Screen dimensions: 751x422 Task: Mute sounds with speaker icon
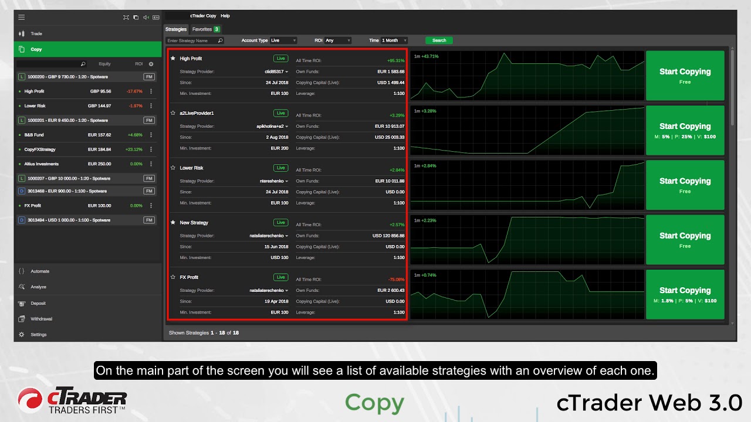(146, 18)
